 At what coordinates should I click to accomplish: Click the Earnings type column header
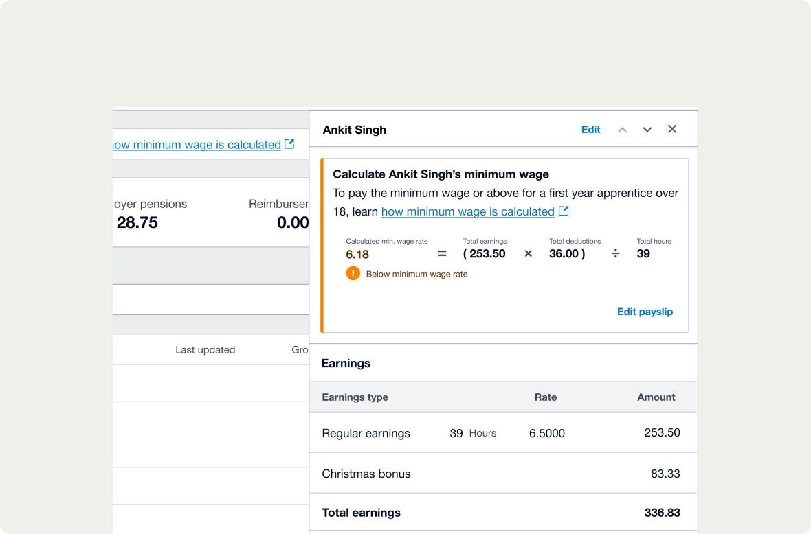point(355,397)
